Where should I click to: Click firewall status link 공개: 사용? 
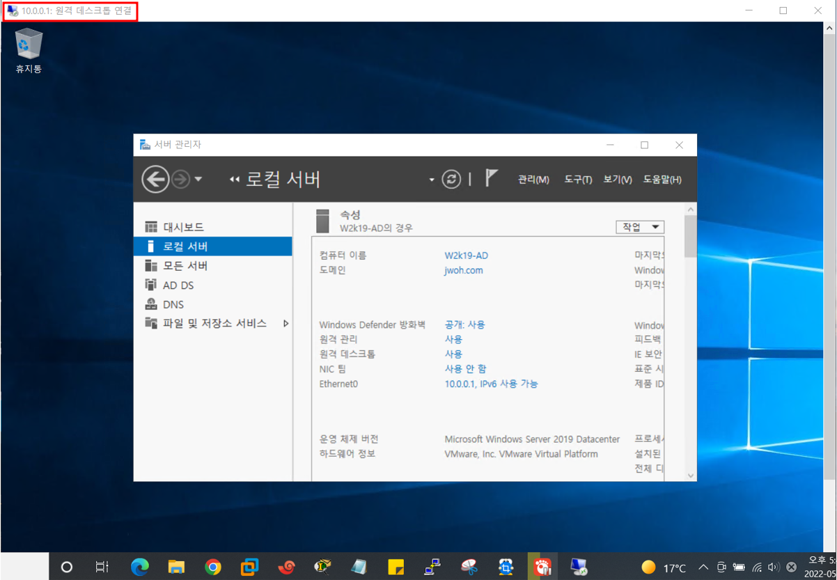click(x=464, y=324)
